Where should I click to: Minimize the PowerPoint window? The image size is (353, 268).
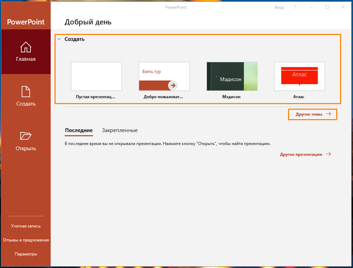[x=311, y=7]
